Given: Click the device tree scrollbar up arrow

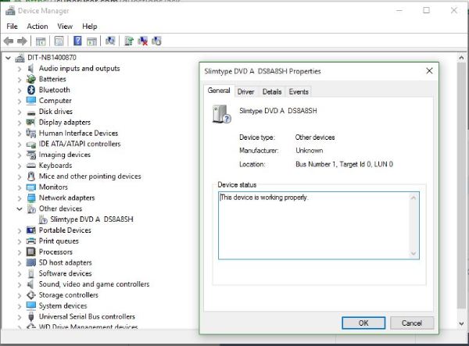Looking at the screenshot, I should click(x=461, y=57).
